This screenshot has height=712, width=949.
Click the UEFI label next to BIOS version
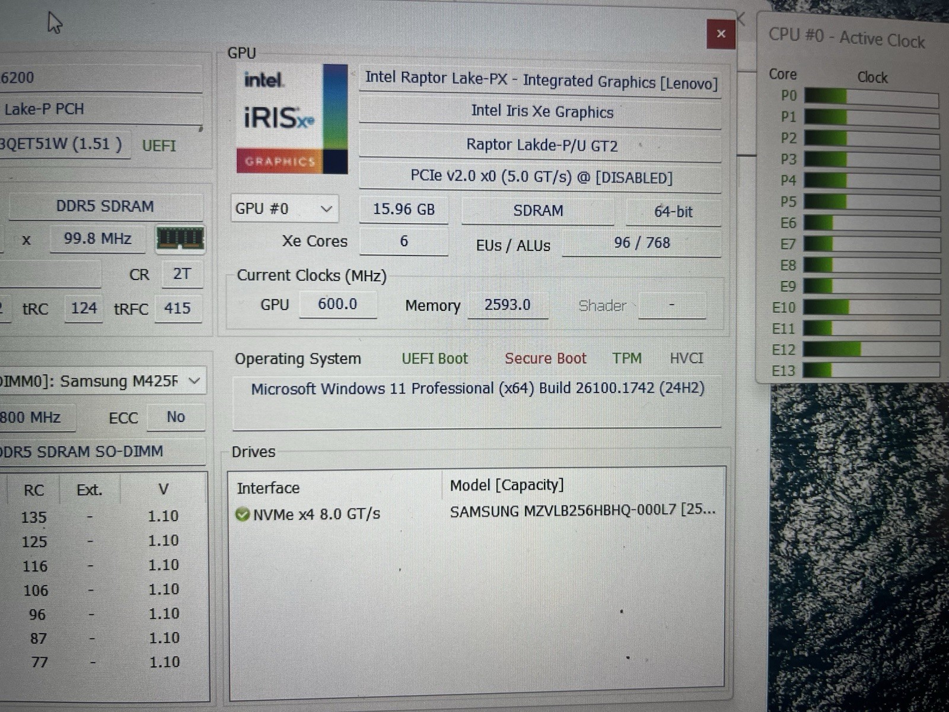click(159, 146)
